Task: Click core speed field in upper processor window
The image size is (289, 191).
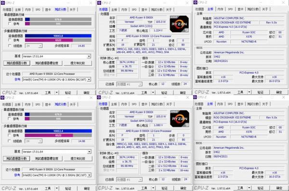Action: coord(127,62)
